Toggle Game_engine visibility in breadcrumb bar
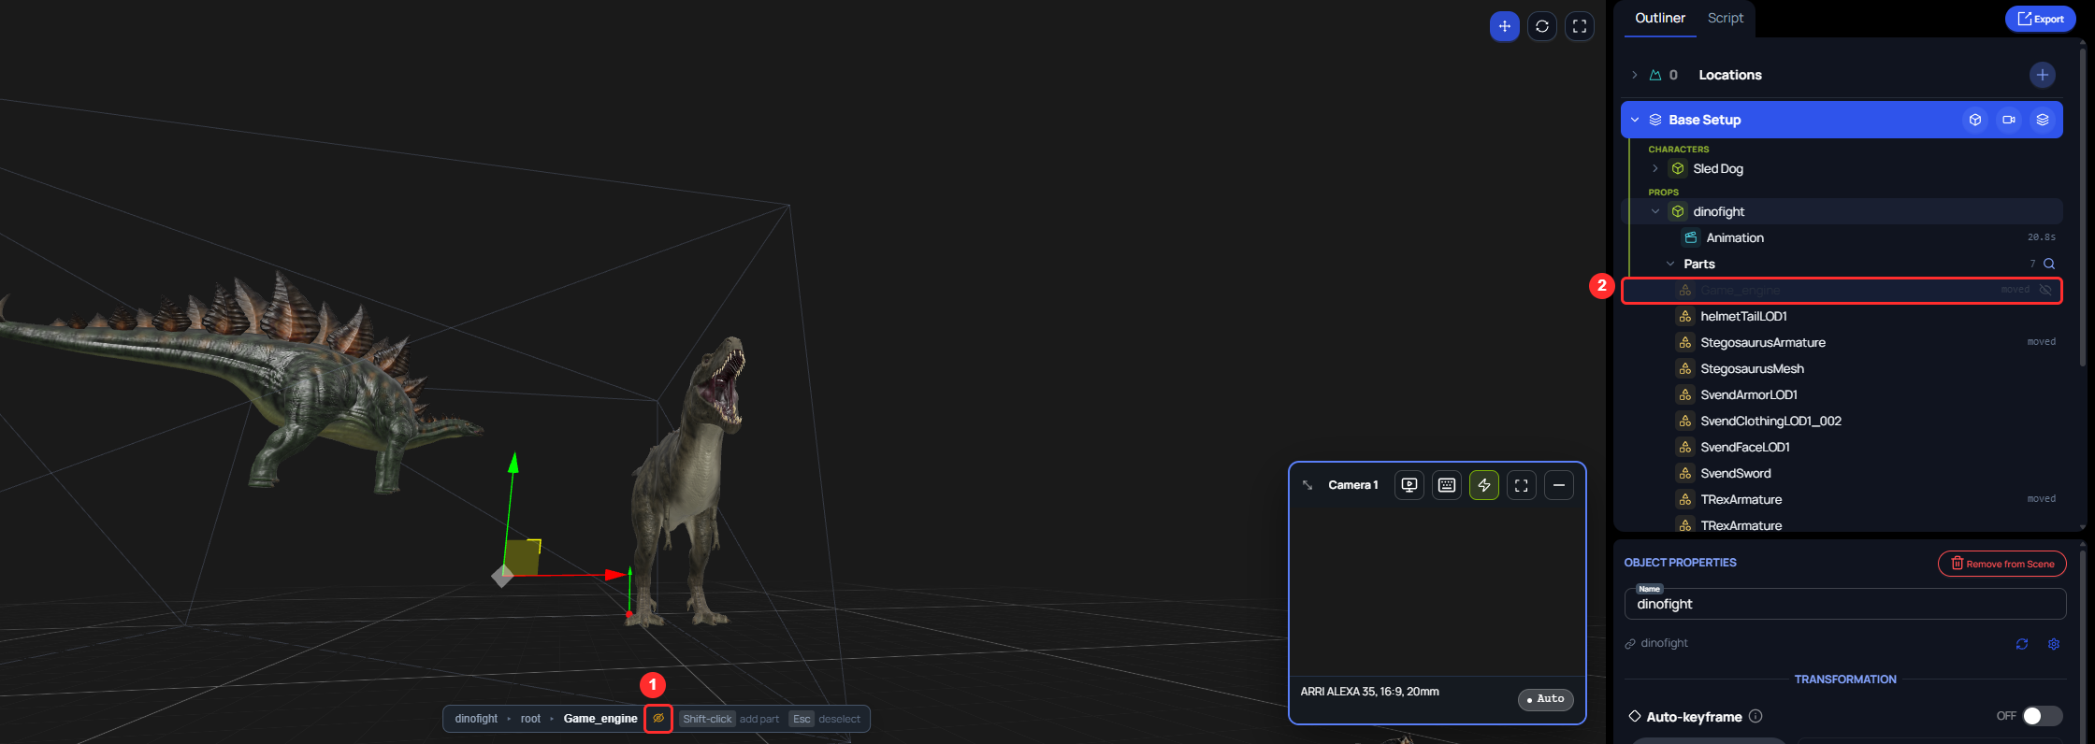Image resolution: width=2095 pixels, height=744 pixels. pos(658,719)
